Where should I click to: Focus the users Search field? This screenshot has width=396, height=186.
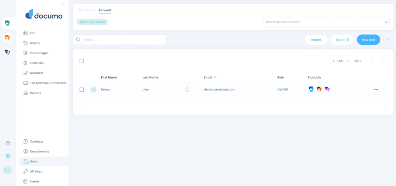coord(120,39)
